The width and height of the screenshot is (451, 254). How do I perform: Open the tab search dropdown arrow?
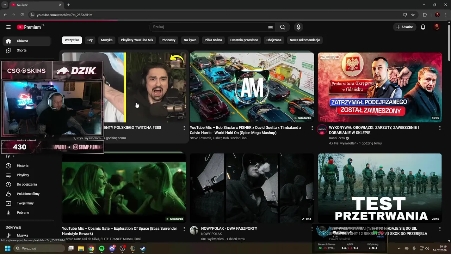(x=5, y=5)
